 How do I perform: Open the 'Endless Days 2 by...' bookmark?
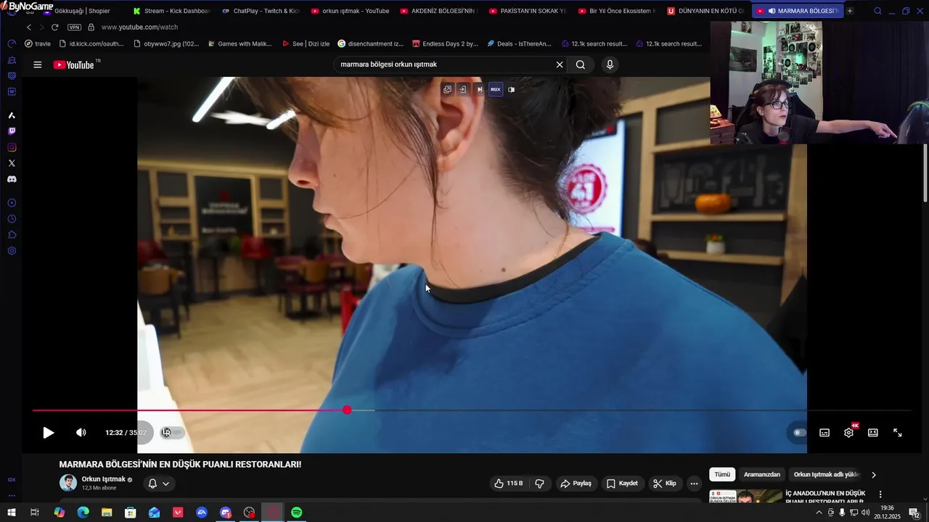pyautogui.click(x=445, y=43)
